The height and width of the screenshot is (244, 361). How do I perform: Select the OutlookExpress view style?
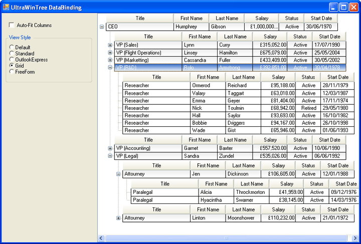click(11, 60)
